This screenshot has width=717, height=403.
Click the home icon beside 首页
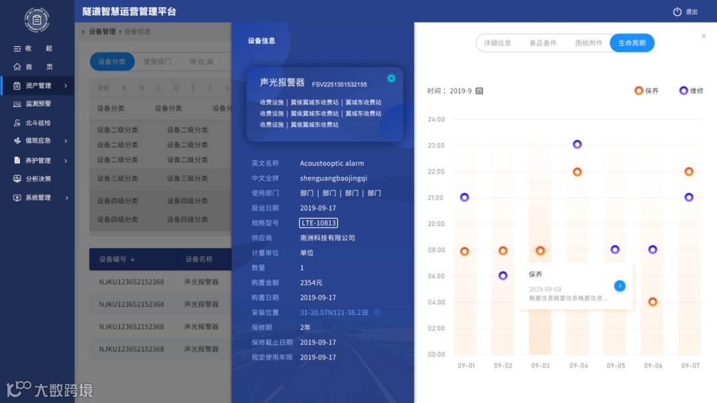pyautogui.click(x=17, y=67)
